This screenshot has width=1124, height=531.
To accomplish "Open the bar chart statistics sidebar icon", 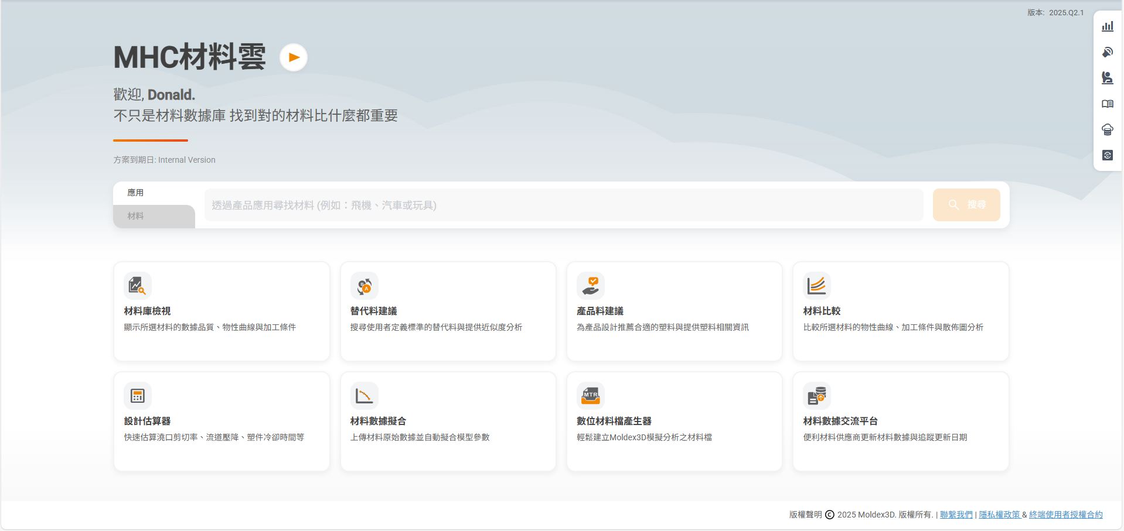I will pyautogui.click(x=1108, y=26).
